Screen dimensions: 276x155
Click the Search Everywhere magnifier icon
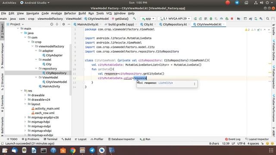point(267,19)
